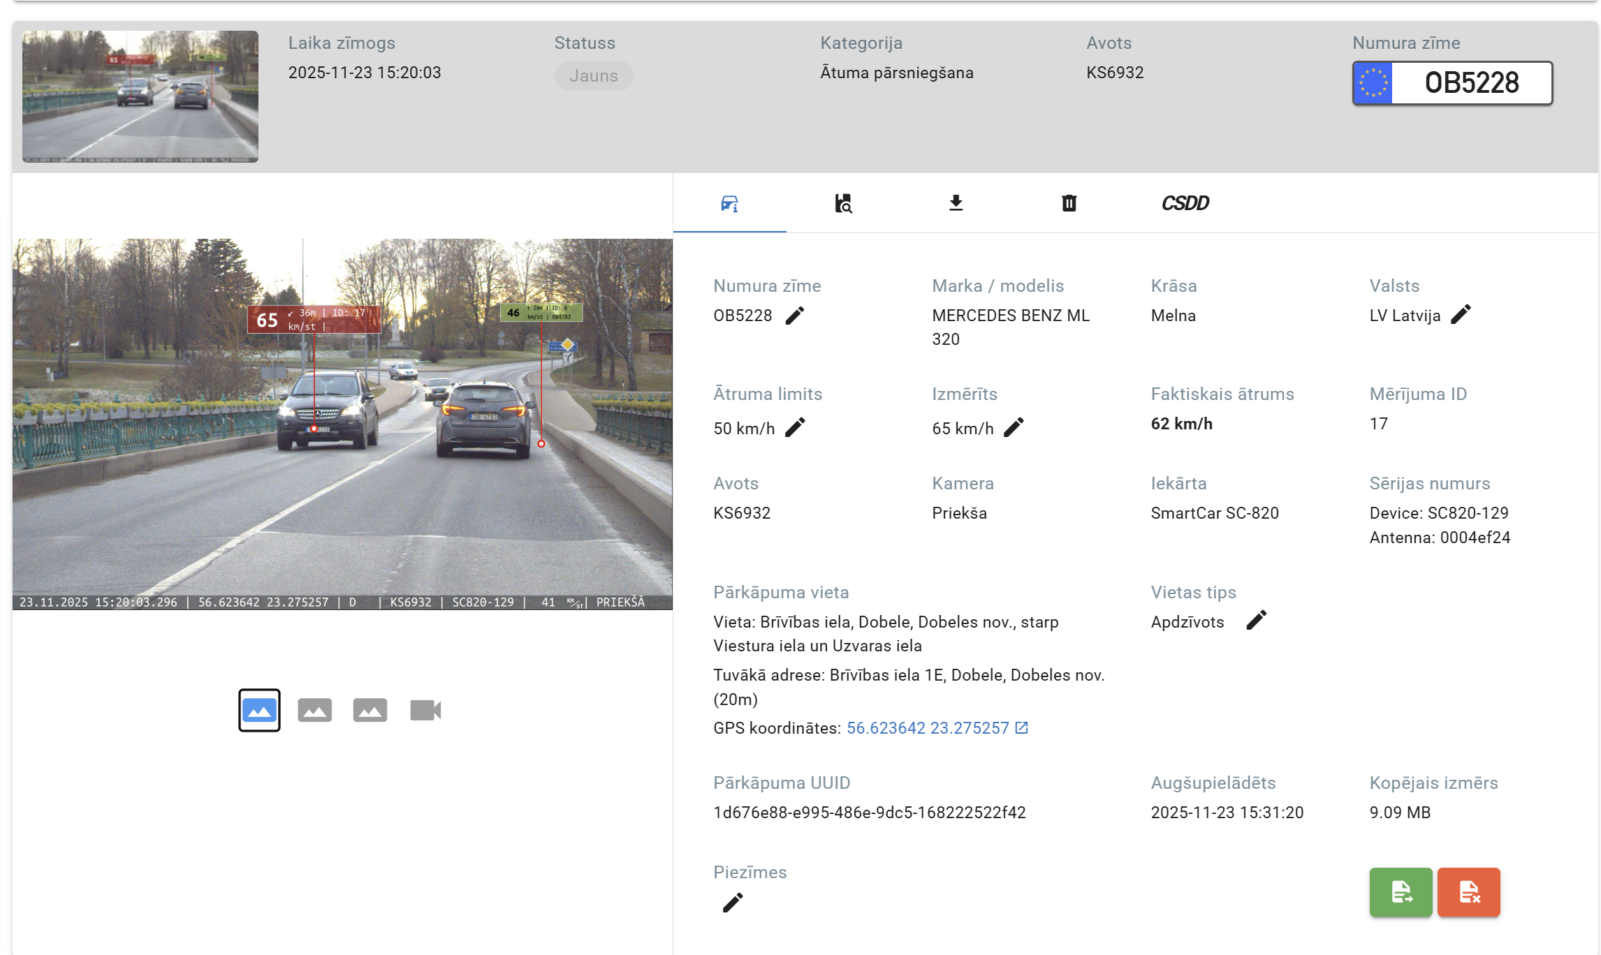Edit the measured 65 km/h speed
The height and width of the screenshot is (955, 1601).
1014,427
